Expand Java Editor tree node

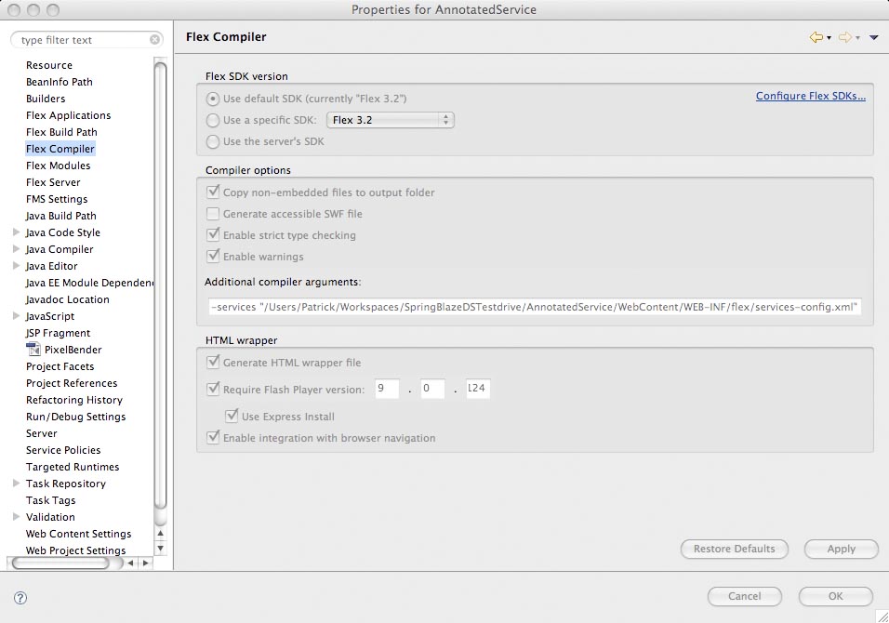[17, 265]
